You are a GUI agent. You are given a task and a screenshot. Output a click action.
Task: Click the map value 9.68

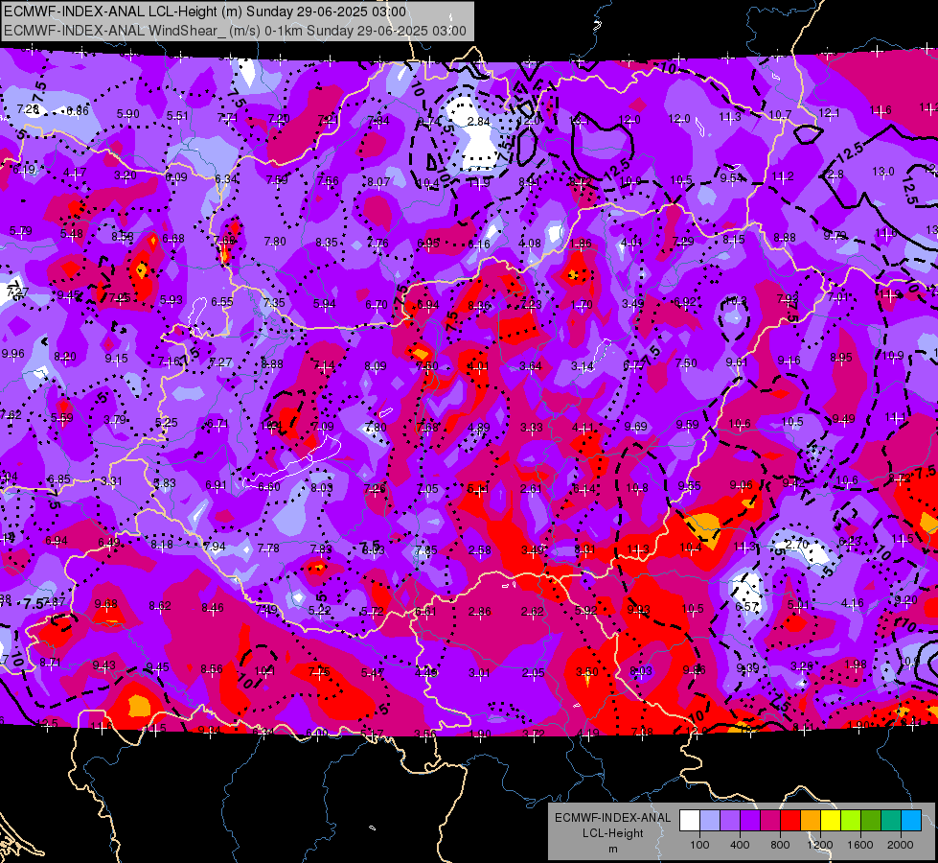106,604
